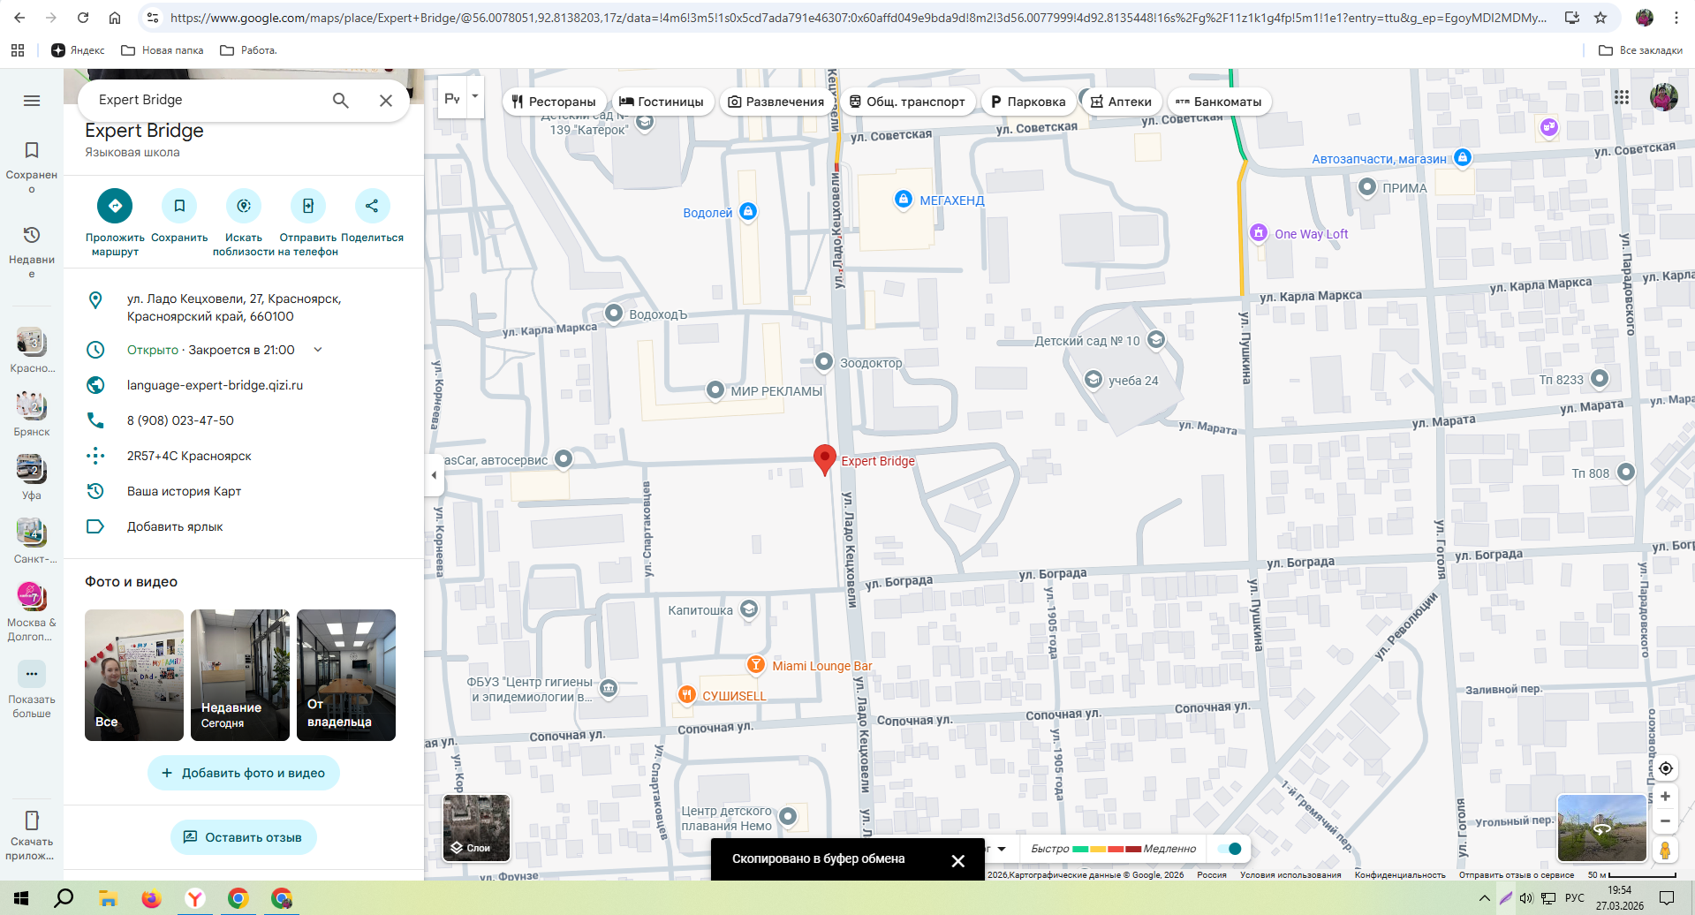Select Общ. транспорт category chip
This screenshot has height=915, width=1695.
(907, 102)
